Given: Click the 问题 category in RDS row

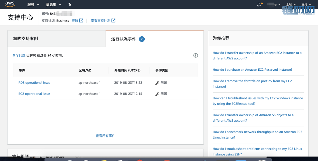Looking at the screenshot, I should pyautogui.click(x=164, y=83).
